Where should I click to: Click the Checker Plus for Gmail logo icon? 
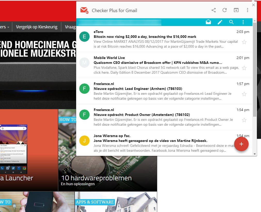point(84,10)
